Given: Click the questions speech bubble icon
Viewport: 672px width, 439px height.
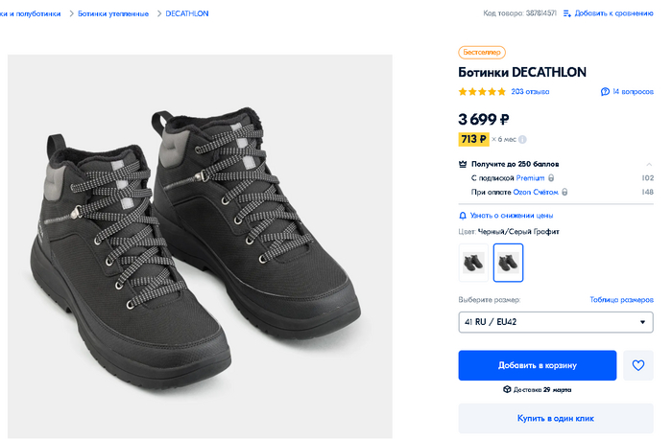Looking at the screenshot, I should (605, 92).
